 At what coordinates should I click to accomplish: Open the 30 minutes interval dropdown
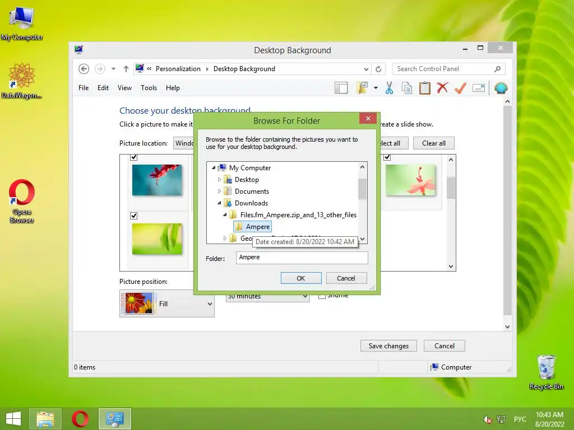pos(267,297)
